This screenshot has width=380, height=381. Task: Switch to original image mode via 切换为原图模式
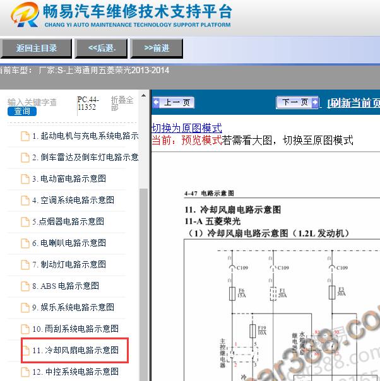click(x=186, y=128)
